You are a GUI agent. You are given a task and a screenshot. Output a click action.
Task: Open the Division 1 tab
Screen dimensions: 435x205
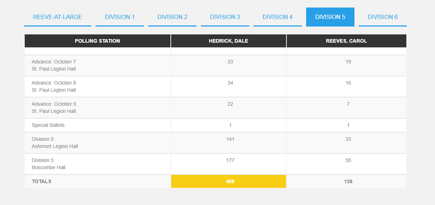(120, 17)
